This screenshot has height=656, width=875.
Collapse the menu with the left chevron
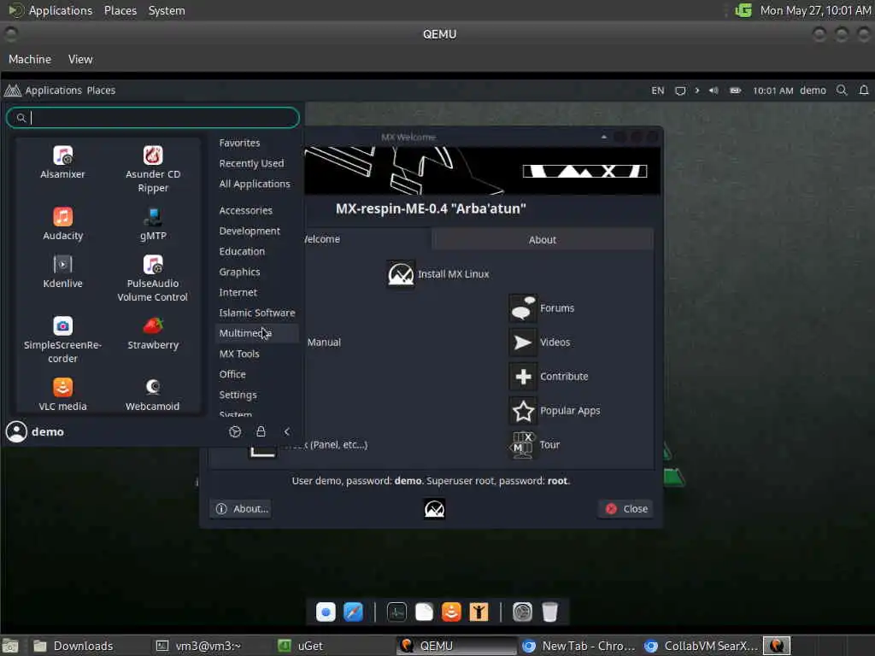(287, 431)
